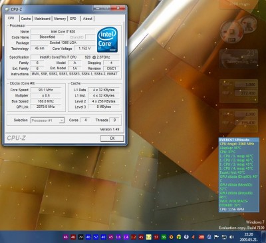This screenshot has height=243, width=266.
Task: Click the Intel Core i7 logo
Action: 107,40
